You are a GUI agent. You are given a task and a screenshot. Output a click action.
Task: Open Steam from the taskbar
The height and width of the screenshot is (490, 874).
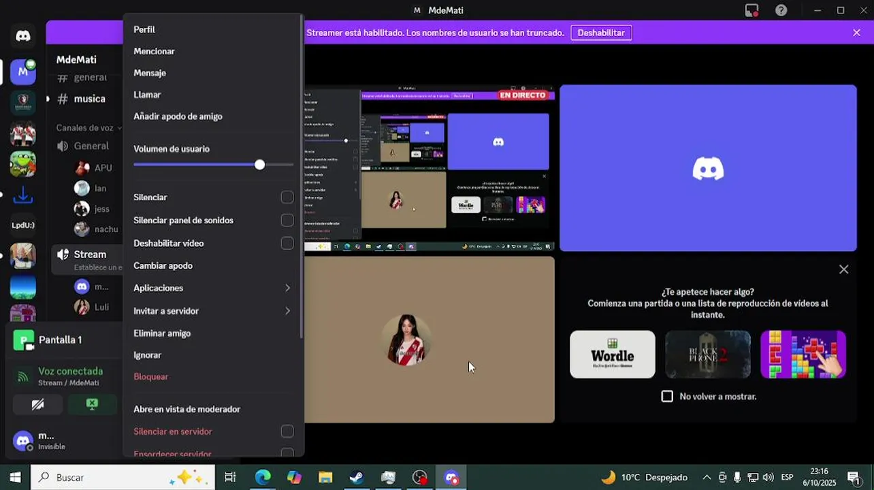[357, 478]
